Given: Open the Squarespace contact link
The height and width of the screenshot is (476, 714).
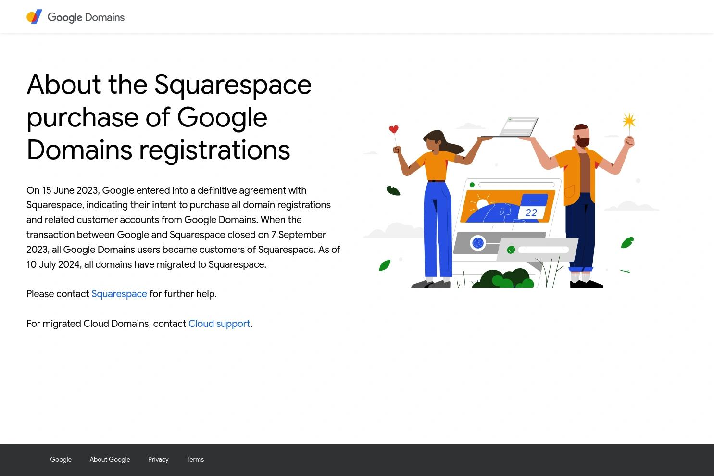Looking at the screenshot, I should coord(119,294).
